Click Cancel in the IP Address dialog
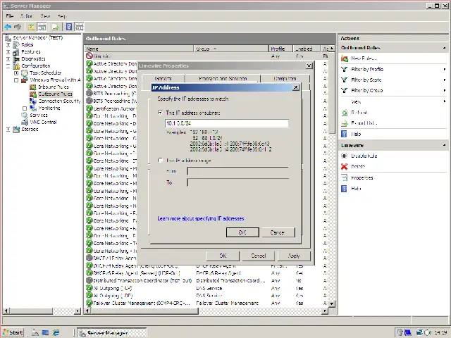 coord(277,232)
